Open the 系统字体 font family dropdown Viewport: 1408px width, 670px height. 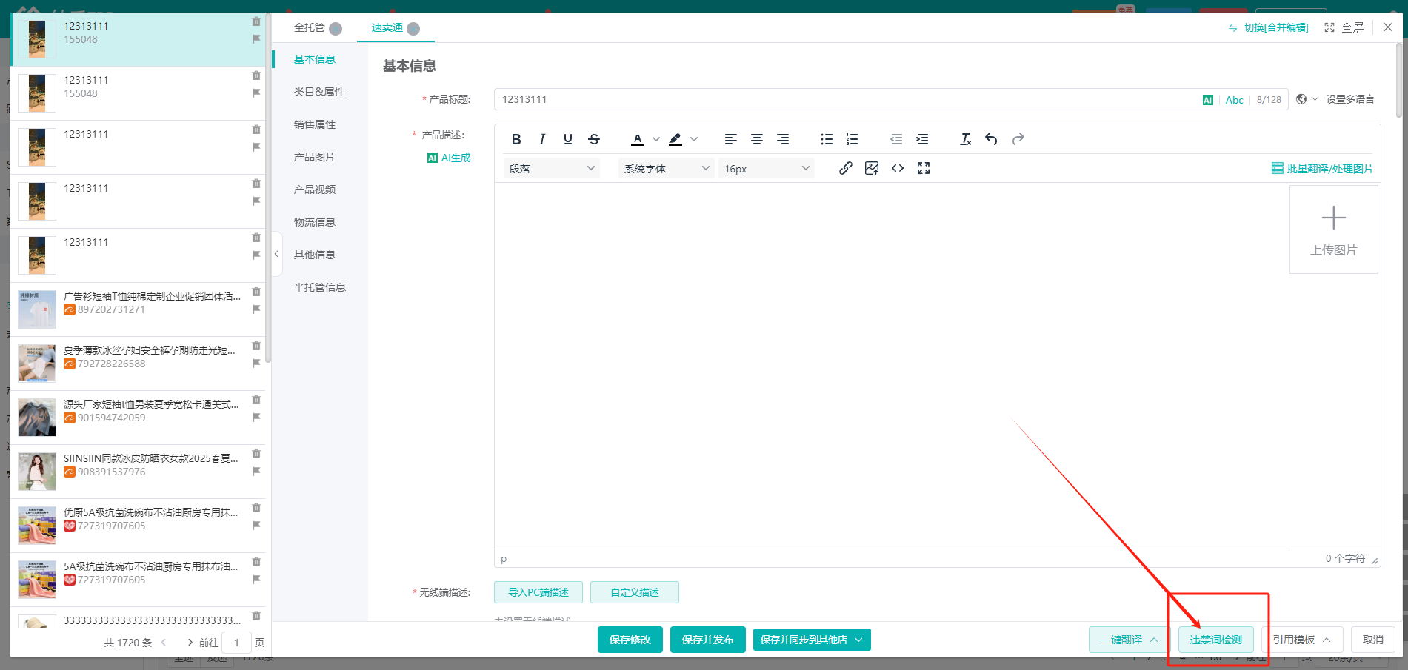[666, 169]
